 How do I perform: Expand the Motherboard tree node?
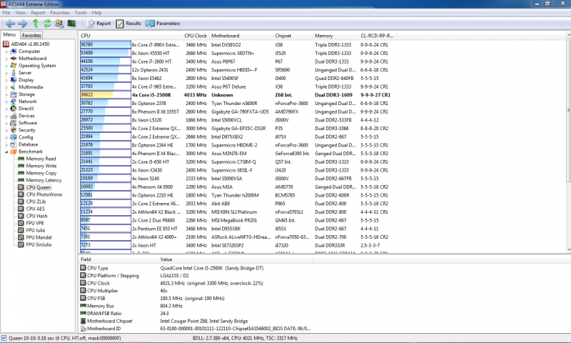point(6,59)
